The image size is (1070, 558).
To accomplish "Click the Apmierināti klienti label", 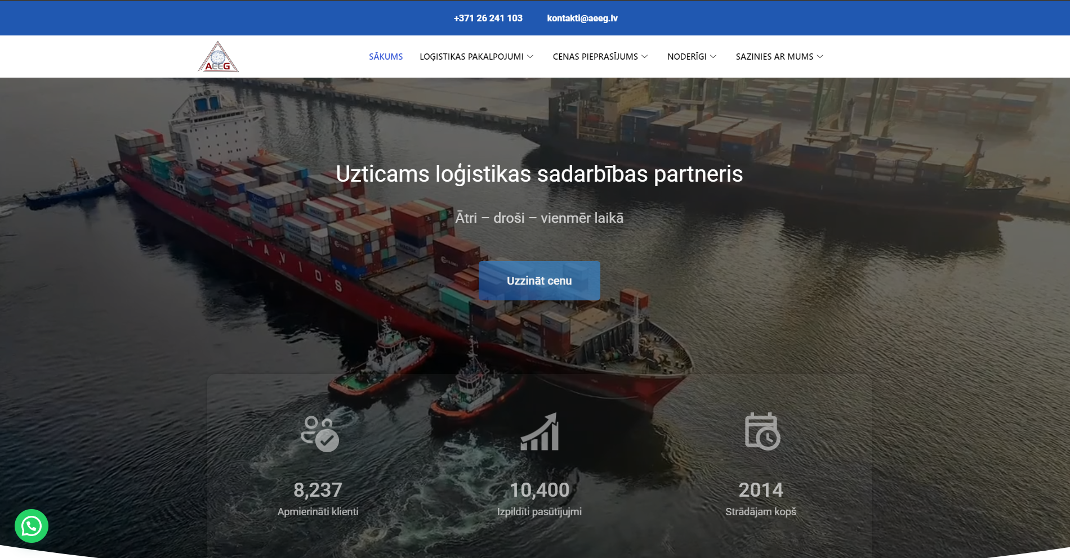I will pyautogui.click(x=318, y=512).
